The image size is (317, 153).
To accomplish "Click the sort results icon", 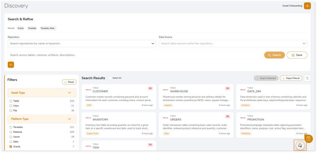I will [307, 78].
